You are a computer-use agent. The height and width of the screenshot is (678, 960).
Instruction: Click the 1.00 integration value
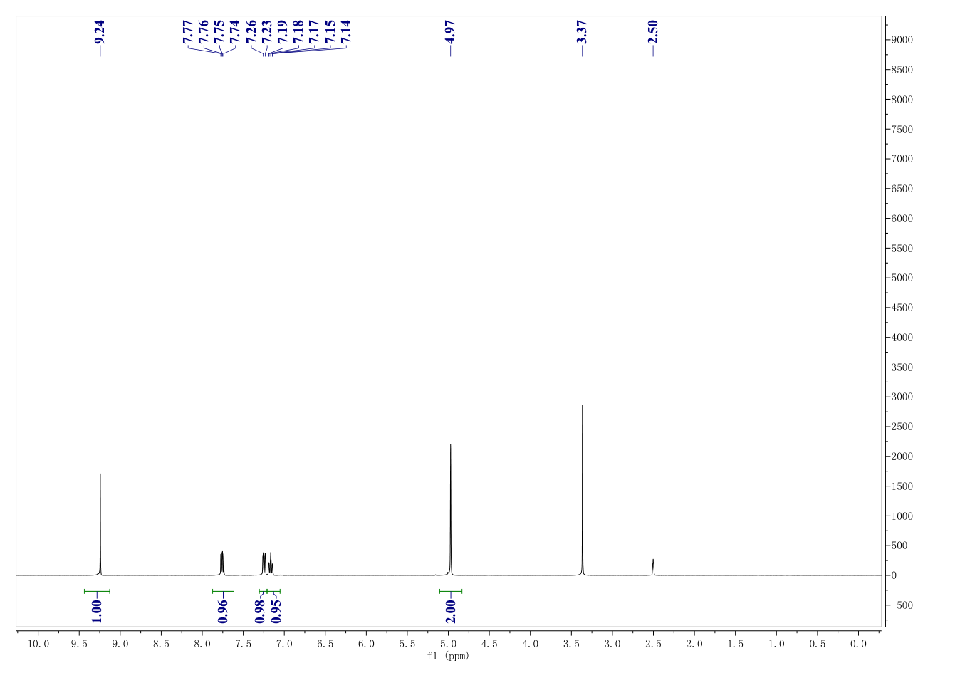point(97,611)
